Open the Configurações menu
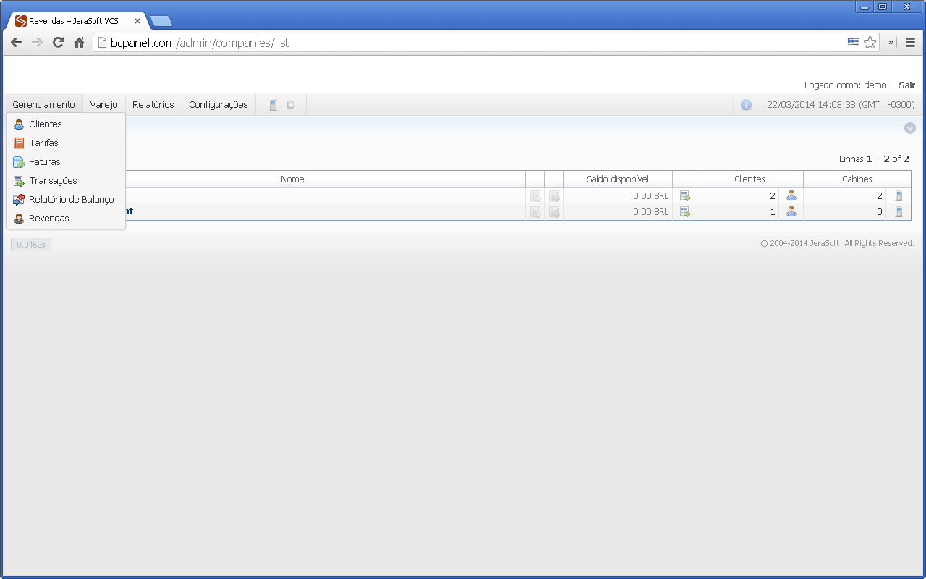 [218, 105]
